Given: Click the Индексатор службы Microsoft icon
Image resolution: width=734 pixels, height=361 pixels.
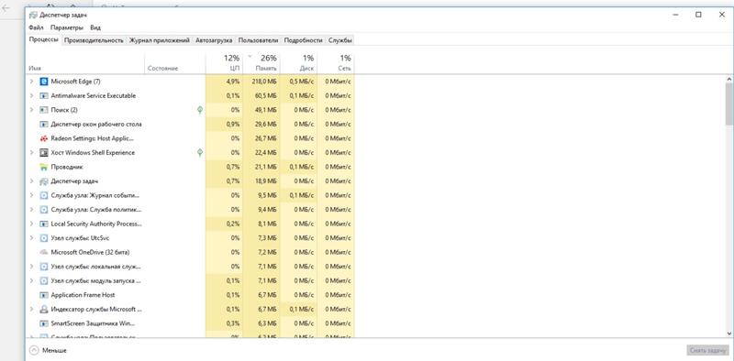Looking at the screenshot, I should (x=43, y=309).
